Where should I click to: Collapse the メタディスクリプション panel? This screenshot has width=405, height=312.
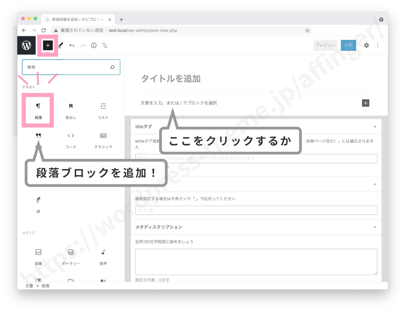pyautogui.click(x=375, y=227)
